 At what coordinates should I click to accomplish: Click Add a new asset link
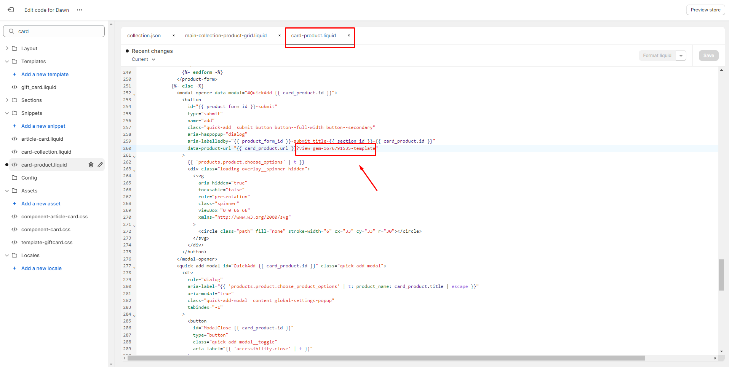(41, 203)
